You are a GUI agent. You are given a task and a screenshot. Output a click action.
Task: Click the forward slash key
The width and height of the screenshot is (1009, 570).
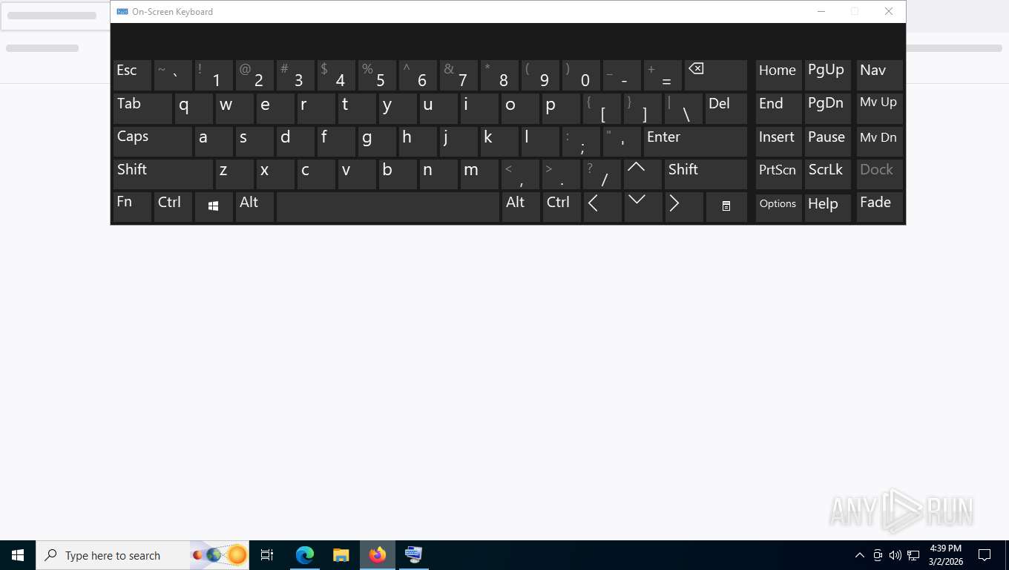coord(602,174)
